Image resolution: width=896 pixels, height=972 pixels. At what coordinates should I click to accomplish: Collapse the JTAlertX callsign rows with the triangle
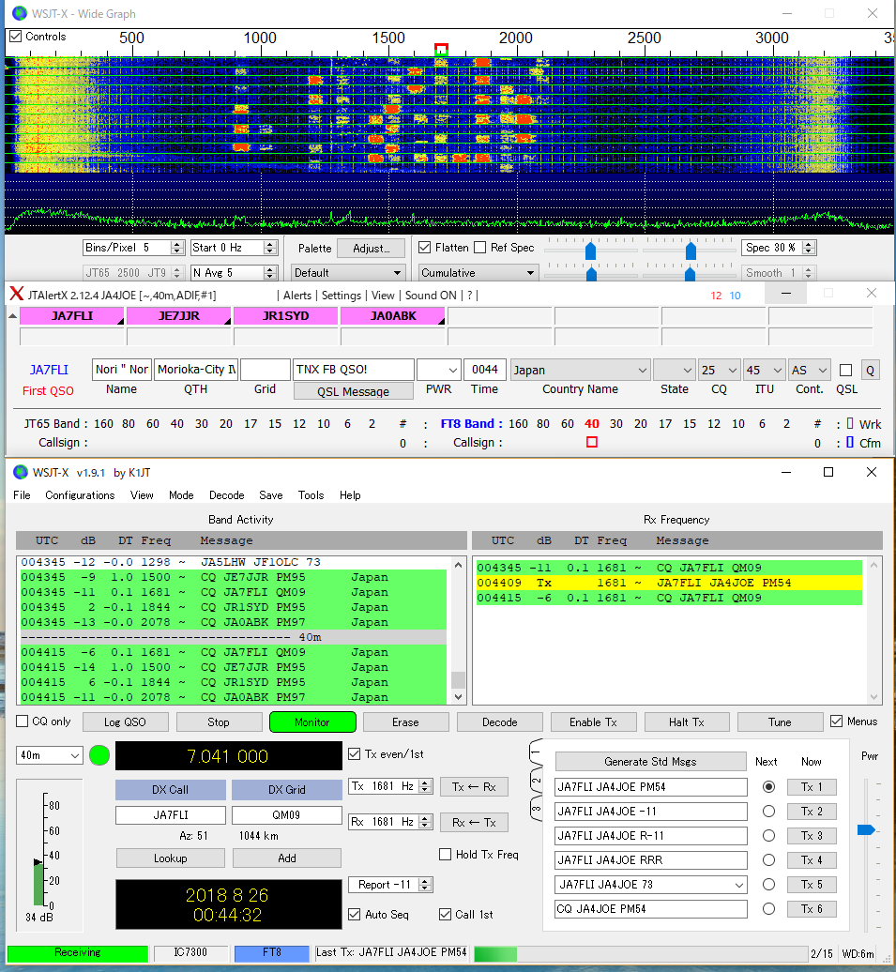pos(12,316)
